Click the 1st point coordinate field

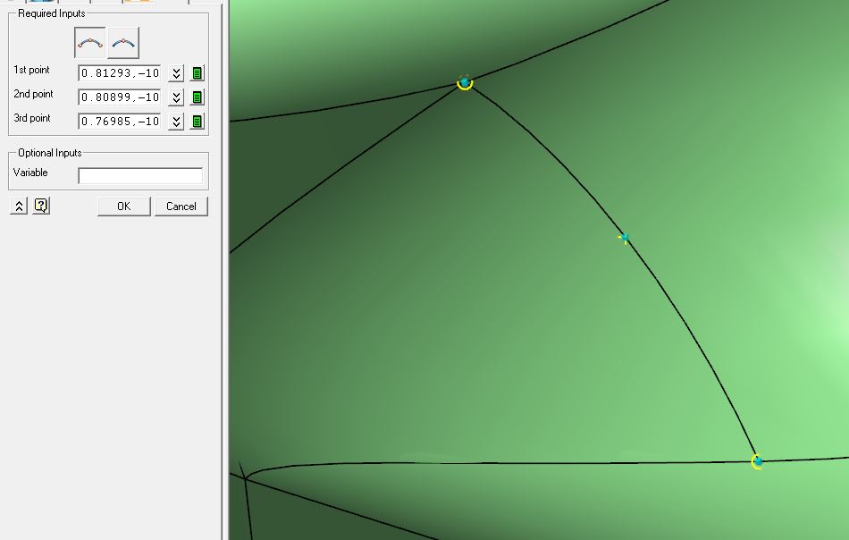tap(120, 73)
